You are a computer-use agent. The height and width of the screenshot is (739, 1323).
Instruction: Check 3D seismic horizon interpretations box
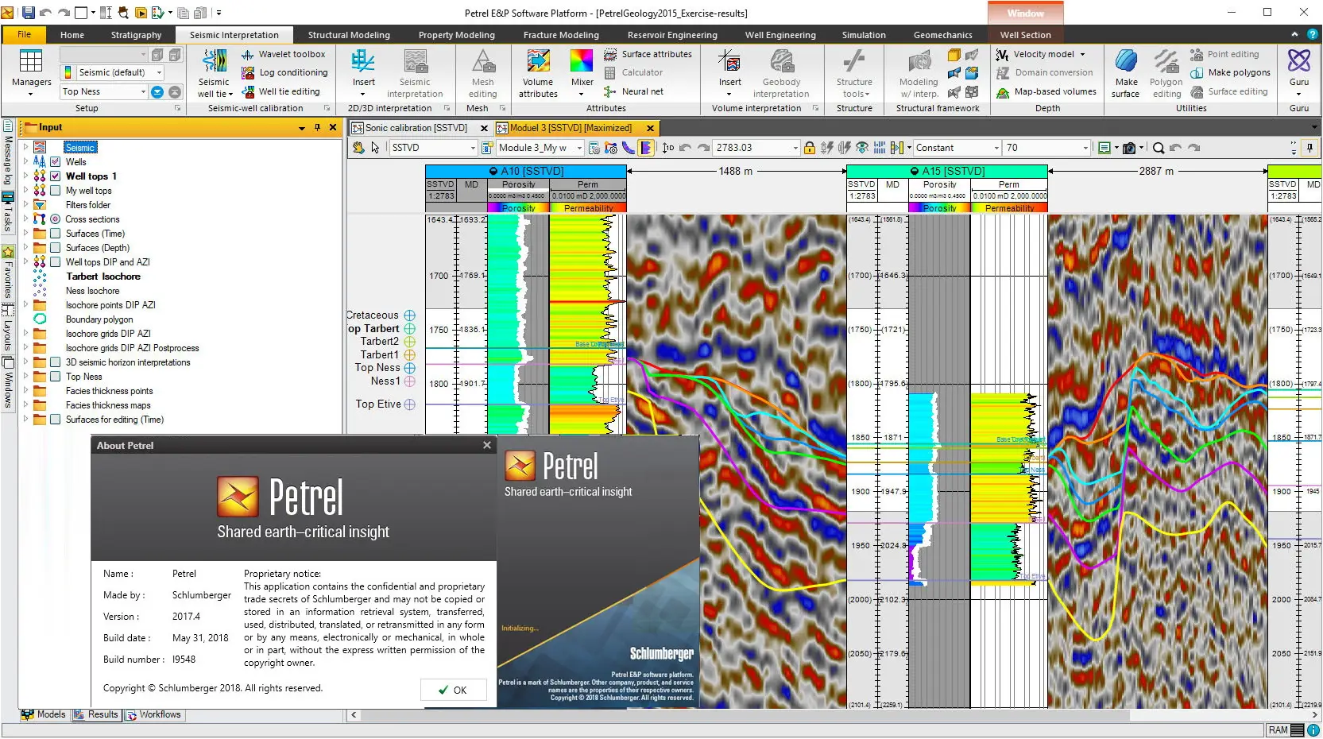coord(56,362)
